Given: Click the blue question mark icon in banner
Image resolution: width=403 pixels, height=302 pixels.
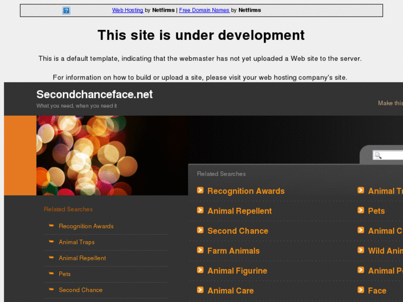Looking at the screenshot, I should (67, 11).
